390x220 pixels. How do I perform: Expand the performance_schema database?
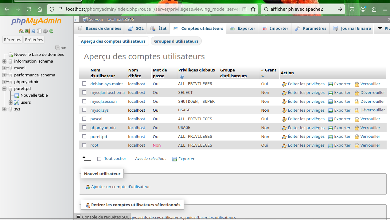click(x=4, y=75)
